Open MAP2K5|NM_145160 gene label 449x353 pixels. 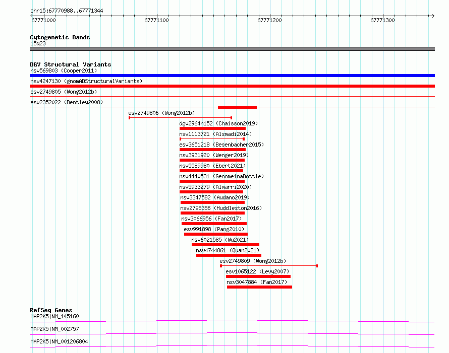pos(54,316)
